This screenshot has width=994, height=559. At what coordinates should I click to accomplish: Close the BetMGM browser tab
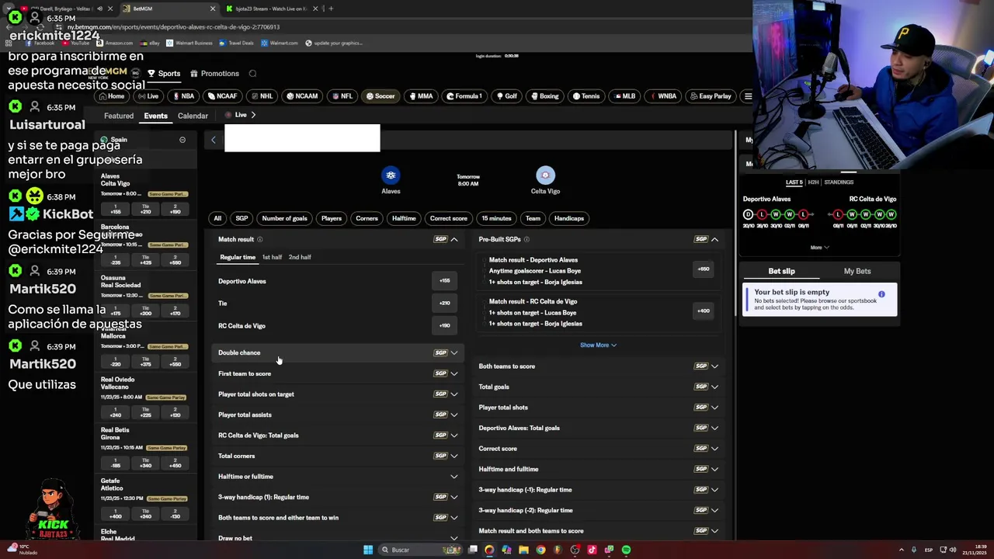tap(213, 9)
